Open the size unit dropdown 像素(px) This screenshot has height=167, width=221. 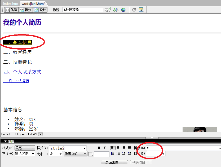76,154
